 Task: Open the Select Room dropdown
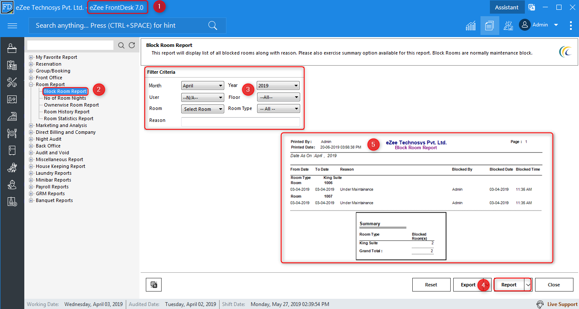pos(203,109)
